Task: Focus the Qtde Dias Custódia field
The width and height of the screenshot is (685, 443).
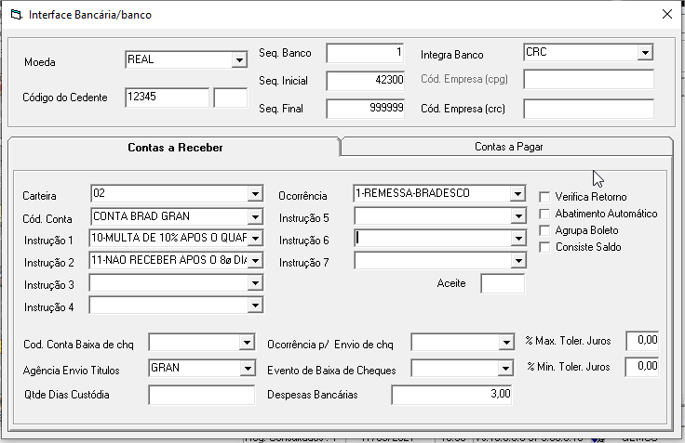Action: point(201,395)
